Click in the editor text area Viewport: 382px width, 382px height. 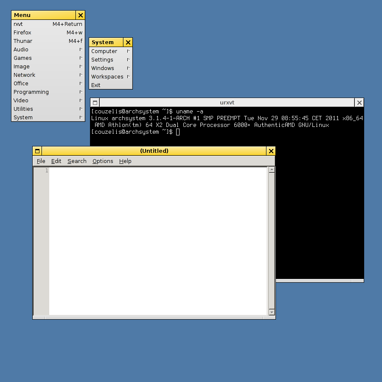[158, 241]
